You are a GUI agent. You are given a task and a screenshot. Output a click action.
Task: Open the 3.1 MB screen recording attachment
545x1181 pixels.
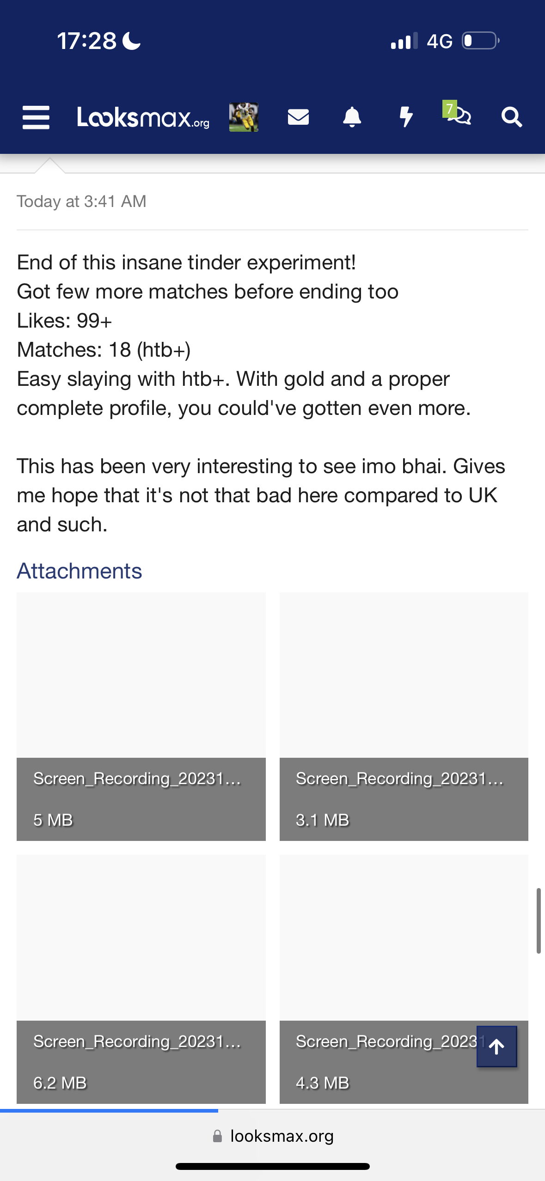click(x=404, y=717)
